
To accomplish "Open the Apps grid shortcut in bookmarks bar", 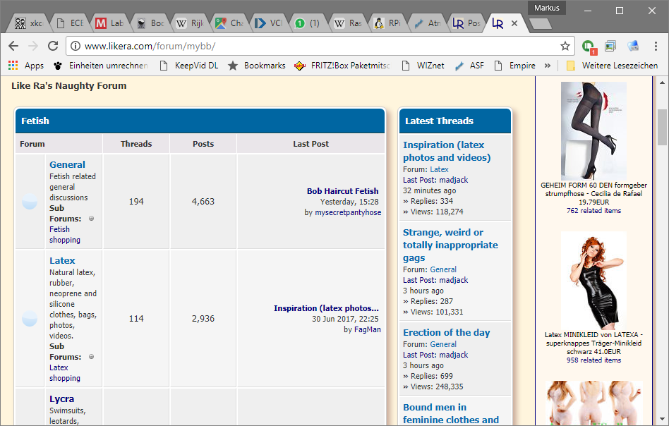I will point(26,66).
